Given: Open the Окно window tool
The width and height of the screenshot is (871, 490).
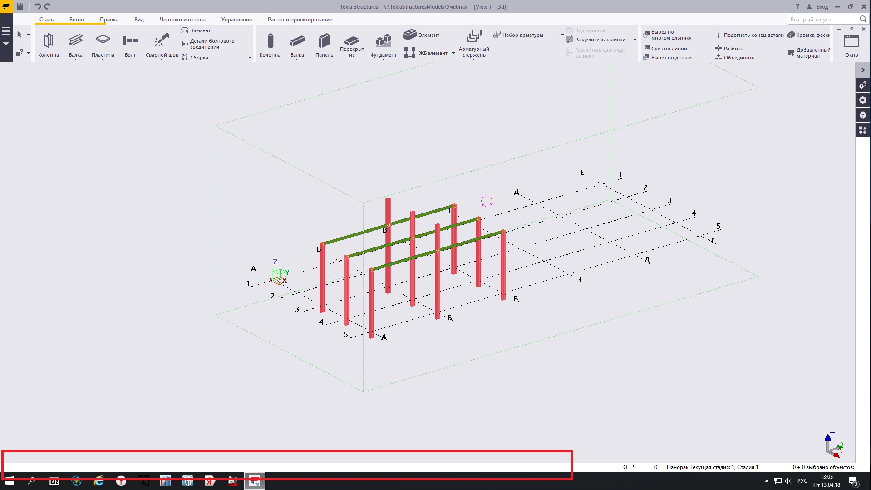Looking at the screenshot, I should [851, 45].
